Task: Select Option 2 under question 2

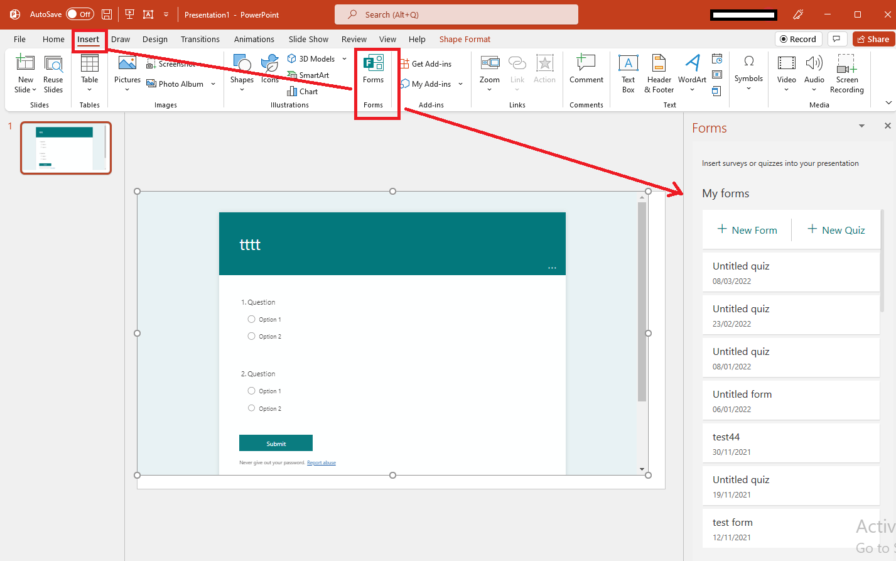Action: point(251,408)
